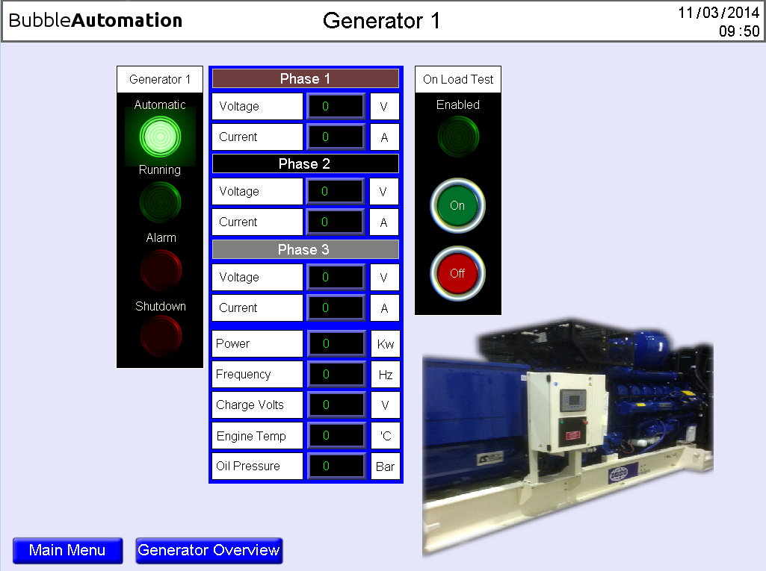
Task: Click the Phase 2 Current label
Action: [257, 222]
